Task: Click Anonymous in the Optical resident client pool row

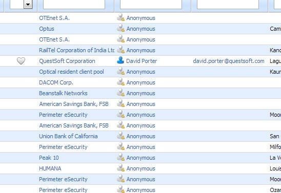Action: (141, 72)
